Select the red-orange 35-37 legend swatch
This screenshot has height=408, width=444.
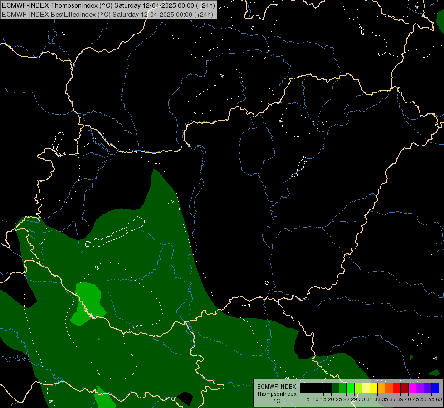(x=389, y=388)
